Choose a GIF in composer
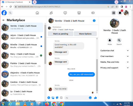The height and width of the screenshot is (106, 133). pos(61,98)
